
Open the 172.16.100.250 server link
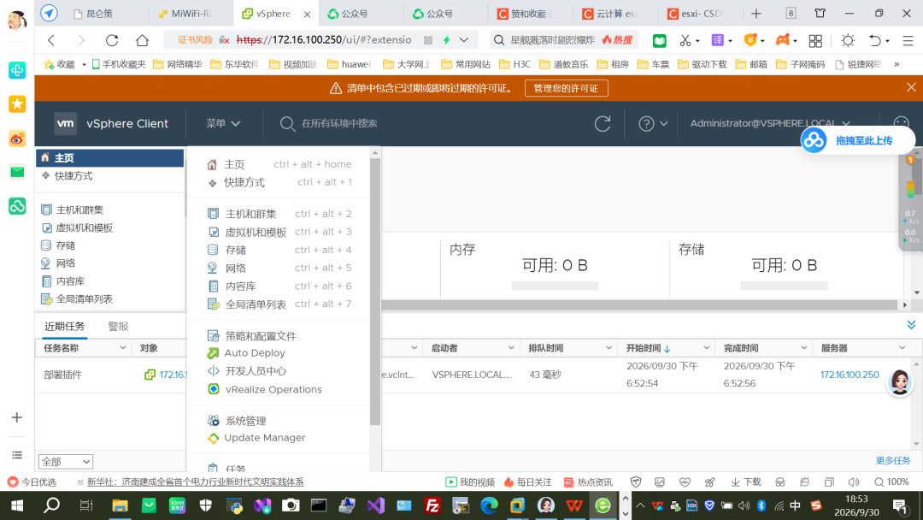point(850,375)
